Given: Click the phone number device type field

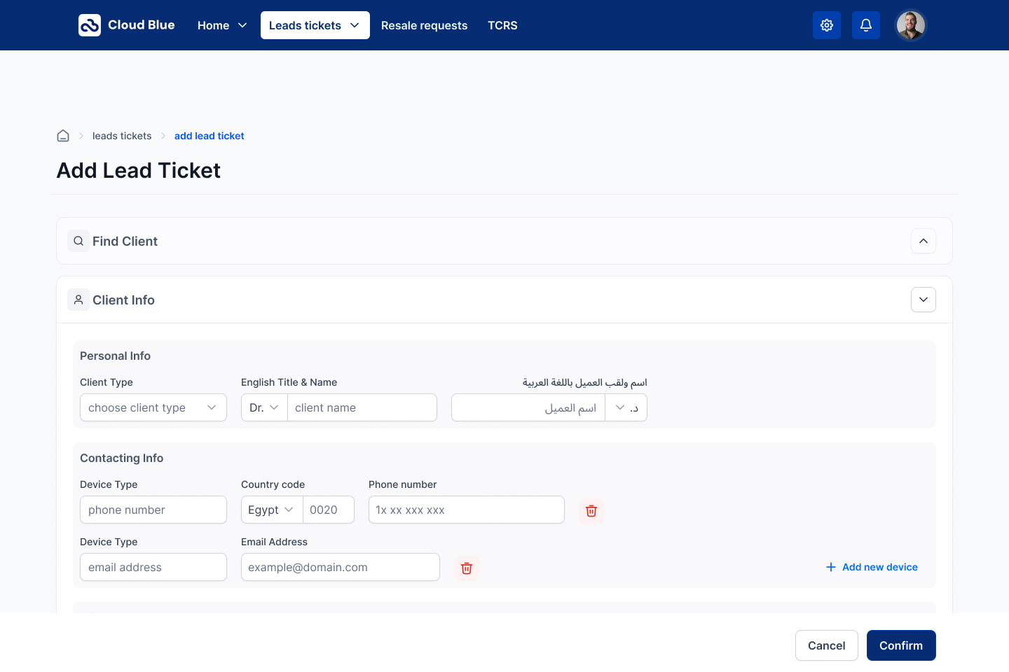Looking at the screenshot, I should [153, 510].
